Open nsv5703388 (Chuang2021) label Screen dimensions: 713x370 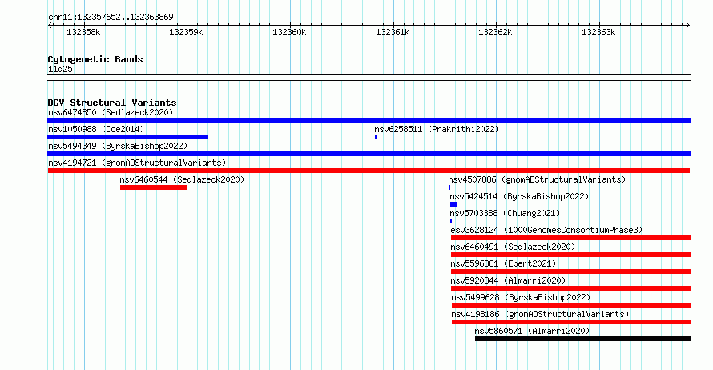(505, 213)
